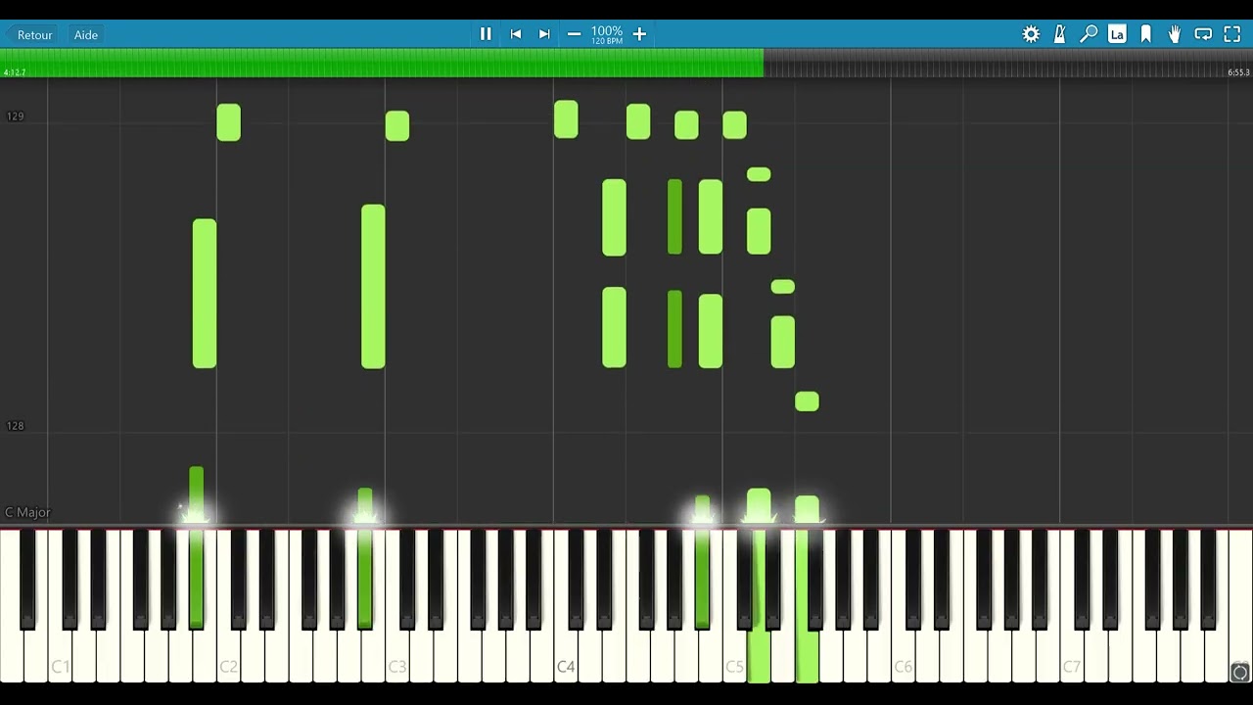Click the lit black key left of C3
1253x705 pixels.
pyautogui.click(x=365, y=578)
